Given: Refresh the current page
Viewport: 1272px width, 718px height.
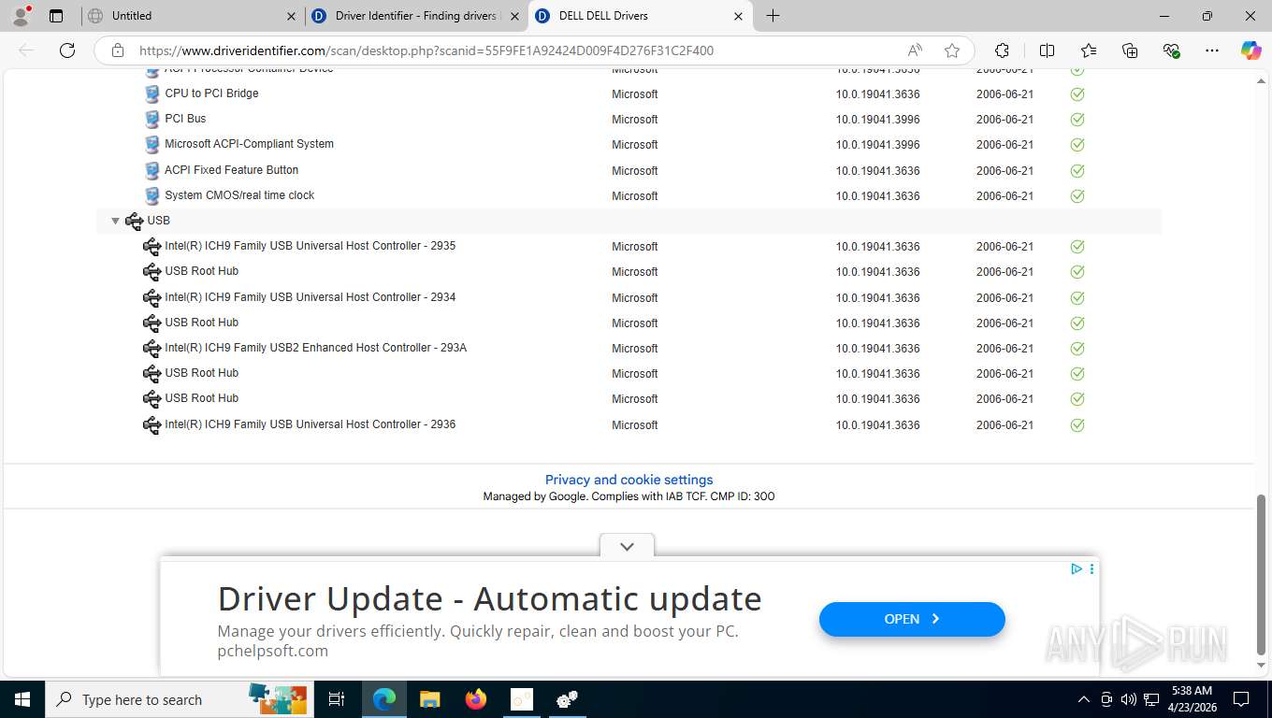Looking at the screenshot, I should point(67,50).
